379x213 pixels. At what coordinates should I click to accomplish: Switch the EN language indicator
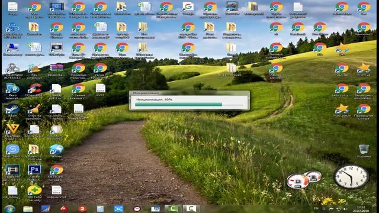pos(316,208)
